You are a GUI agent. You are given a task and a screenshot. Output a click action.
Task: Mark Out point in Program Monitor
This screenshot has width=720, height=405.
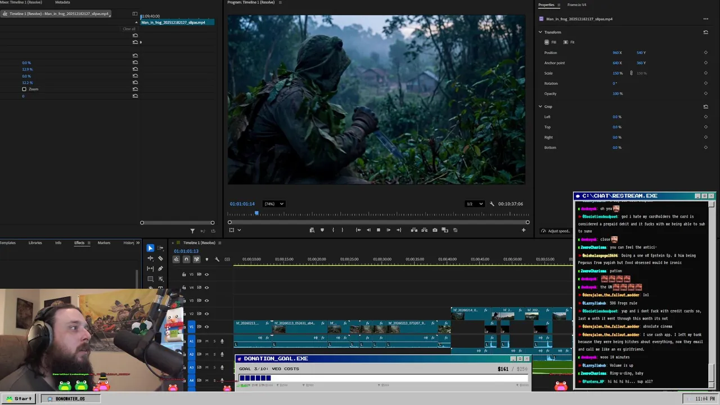coord(342,230)
